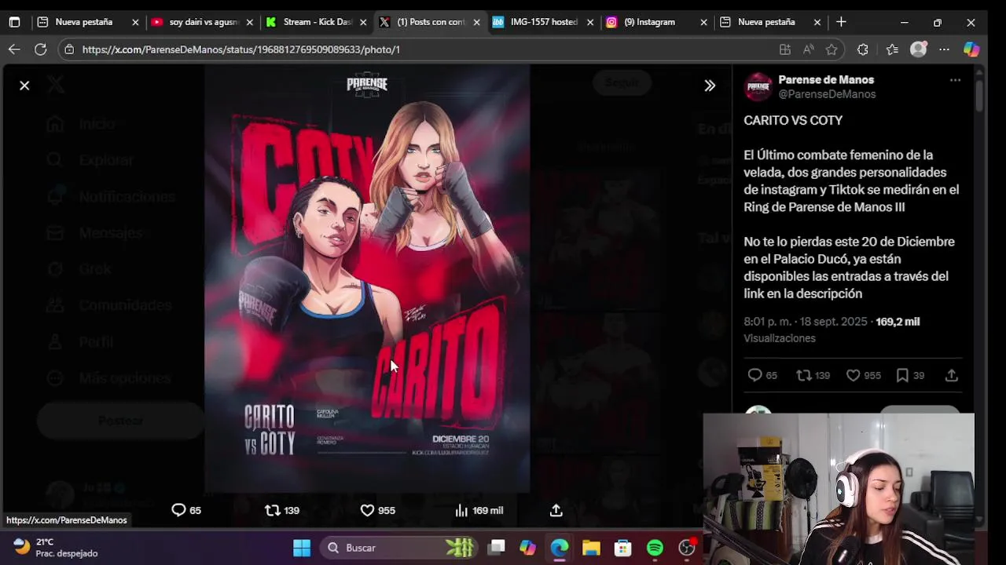Reload the page with the refresh icon
Screen dimensions: 1006x565
40,49
